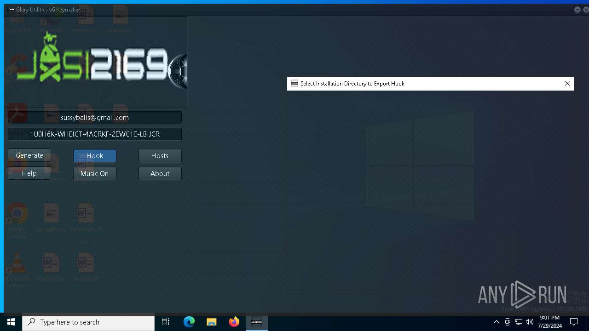Open the Help button

[29, 173]
